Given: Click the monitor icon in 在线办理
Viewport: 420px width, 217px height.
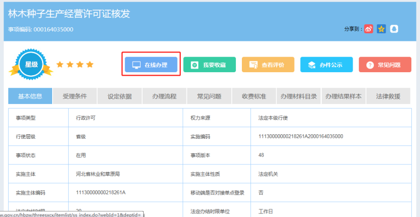Looking at the screenshot, I should click(136, 65).
